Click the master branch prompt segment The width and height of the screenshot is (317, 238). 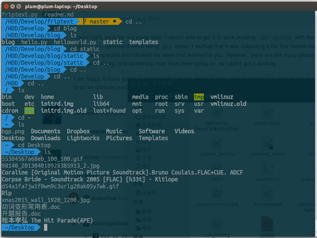click(x=99, y=22)
